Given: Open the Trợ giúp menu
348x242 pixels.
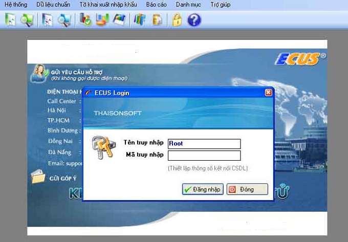Looking at the screenshot, I should pyautogui.click(x=220, y=5).
